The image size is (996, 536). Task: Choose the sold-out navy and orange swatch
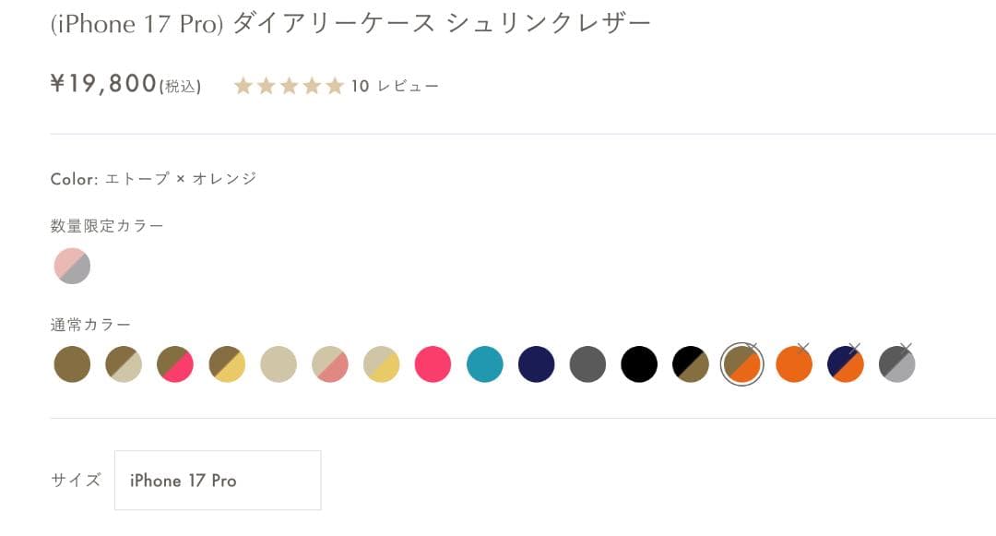[x=846, y=364]
